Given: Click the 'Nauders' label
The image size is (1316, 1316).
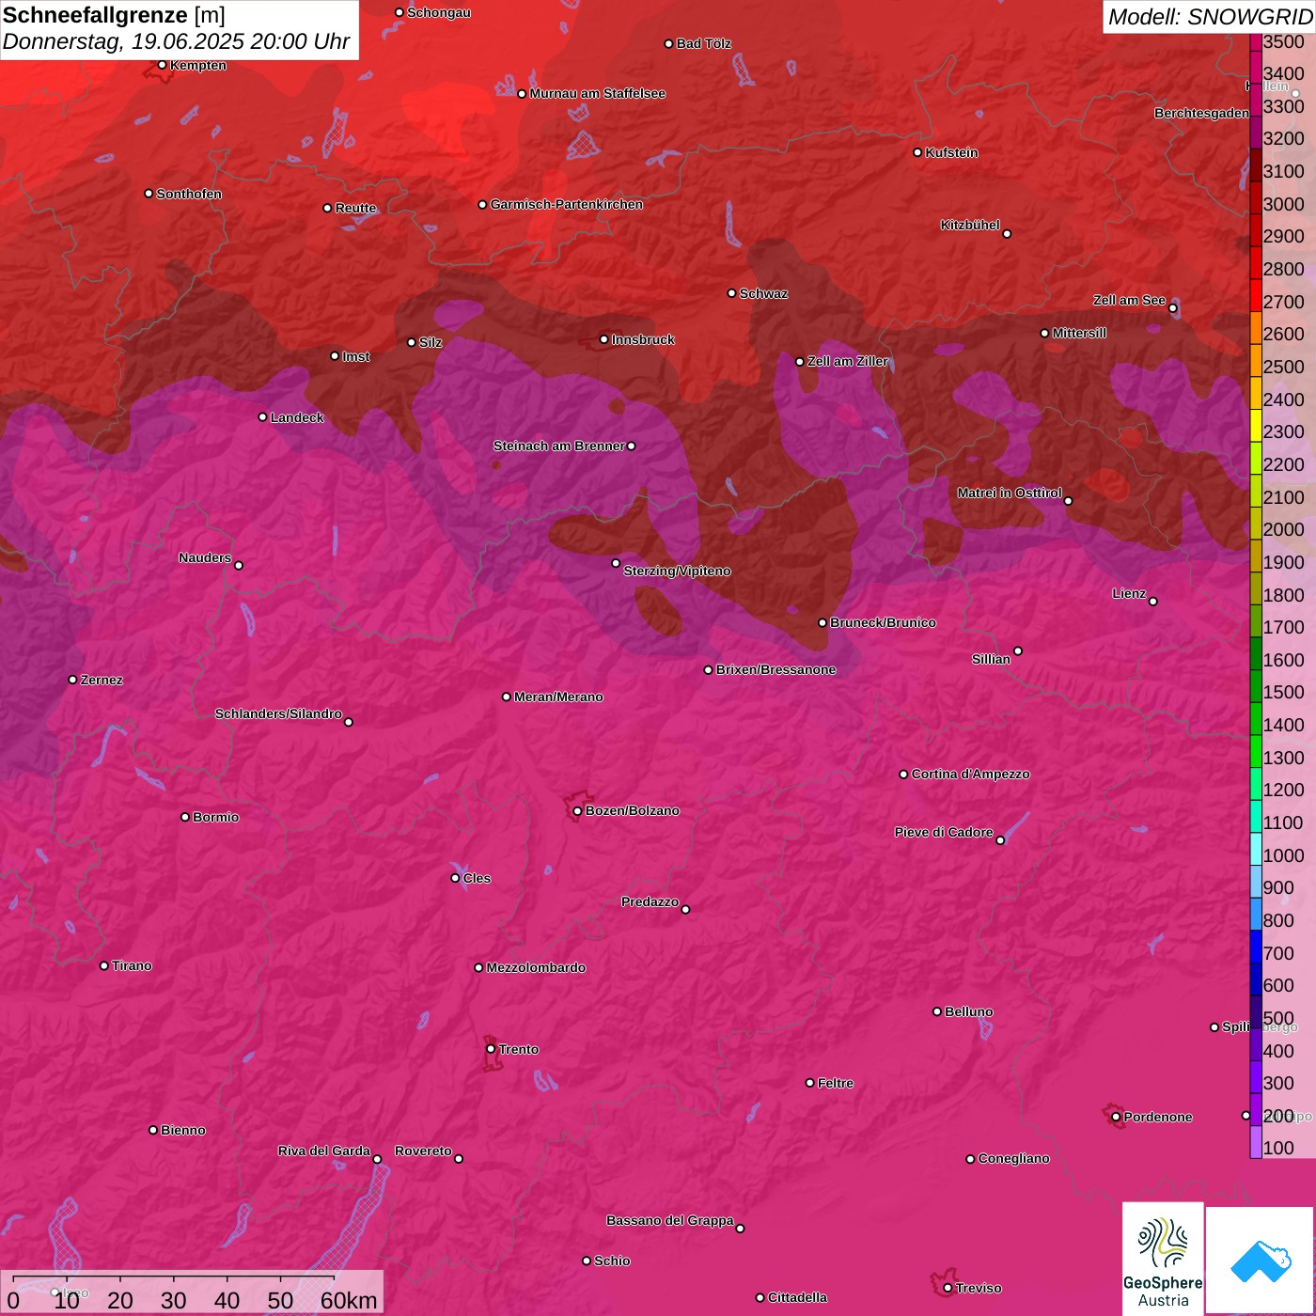Looking at the screenshot, I should [x=205, y=557].
